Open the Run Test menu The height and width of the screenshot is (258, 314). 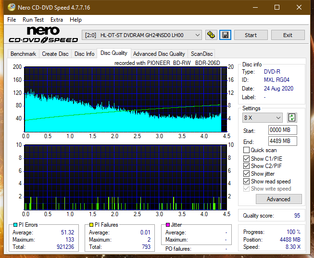point(33,20)
